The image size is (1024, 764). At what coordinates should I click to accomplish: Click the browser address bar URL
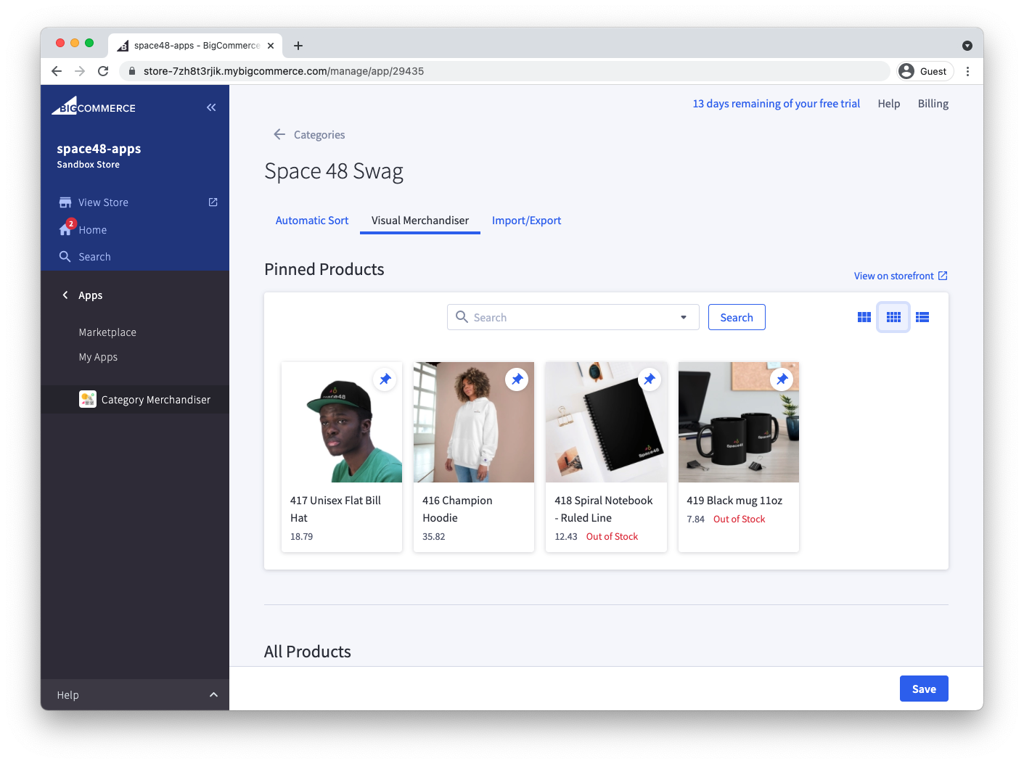tap(284, 71)
